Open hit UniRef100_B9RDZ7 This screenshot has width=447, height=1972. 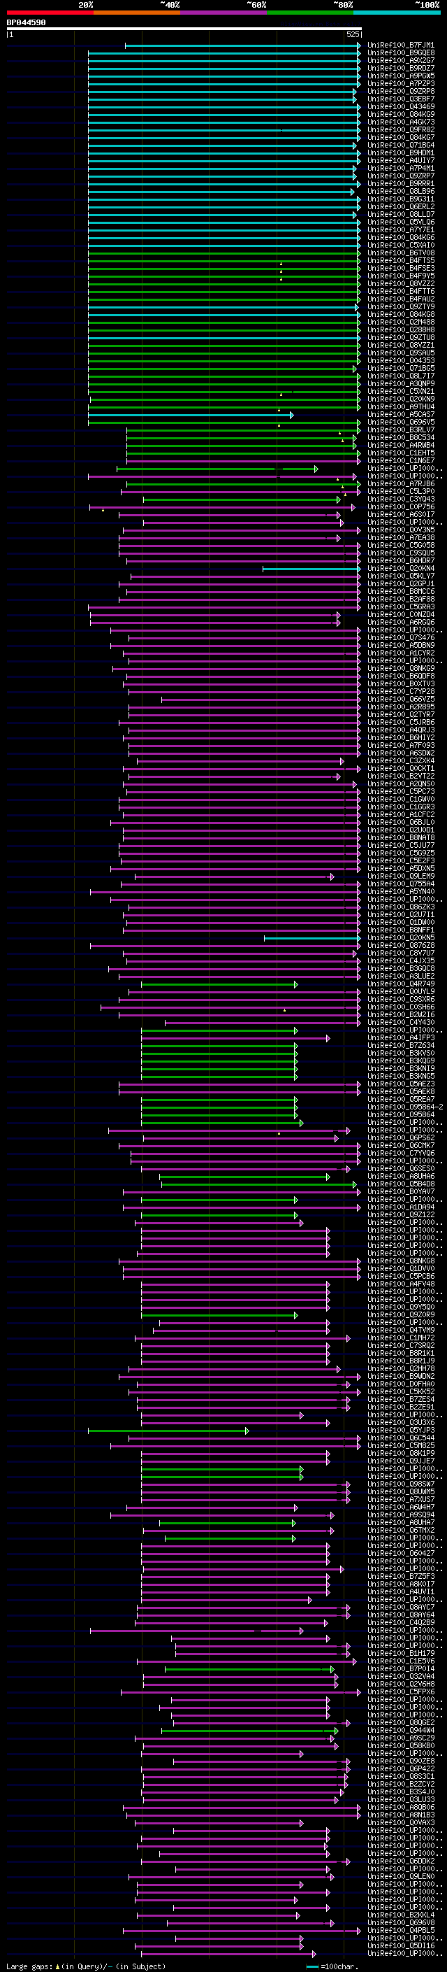tap(401, 68)
